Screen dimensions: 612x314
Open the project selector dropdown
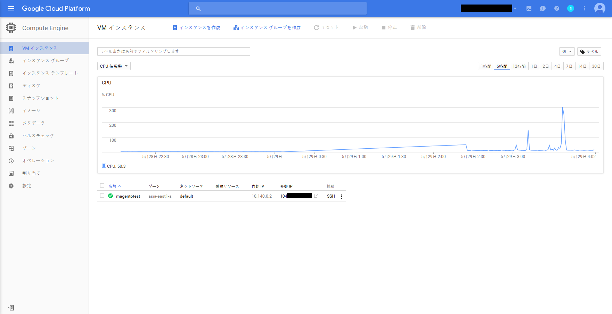[515, 8]
